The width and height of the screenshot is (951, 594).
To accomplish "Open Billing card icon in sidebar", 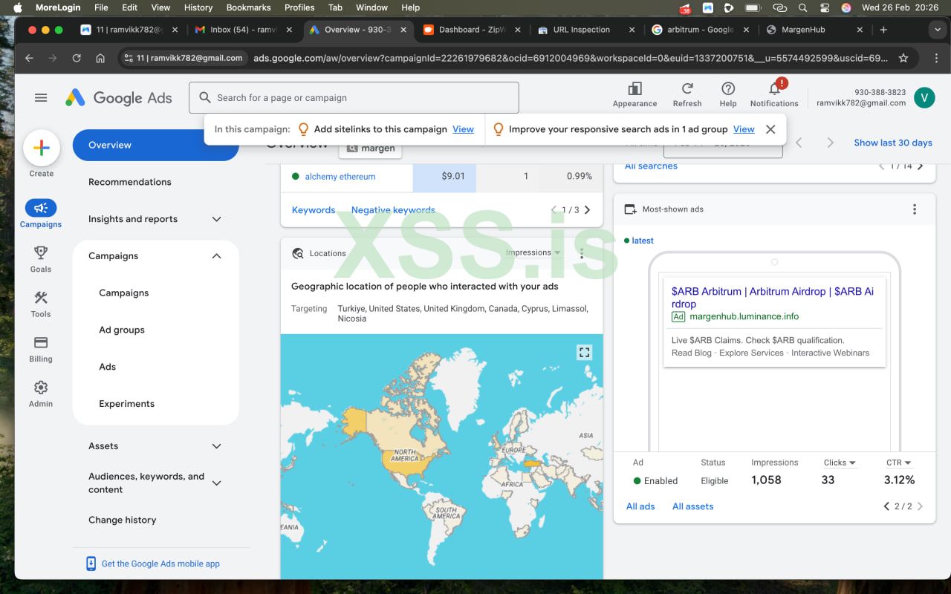I will [x=41, y=342].
